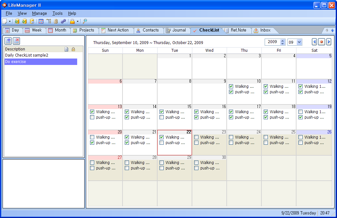This screenshot has width=337, height=218.
Task: Click the document icon in Description header
Action: pyautogui.click(x=67, y=49)
